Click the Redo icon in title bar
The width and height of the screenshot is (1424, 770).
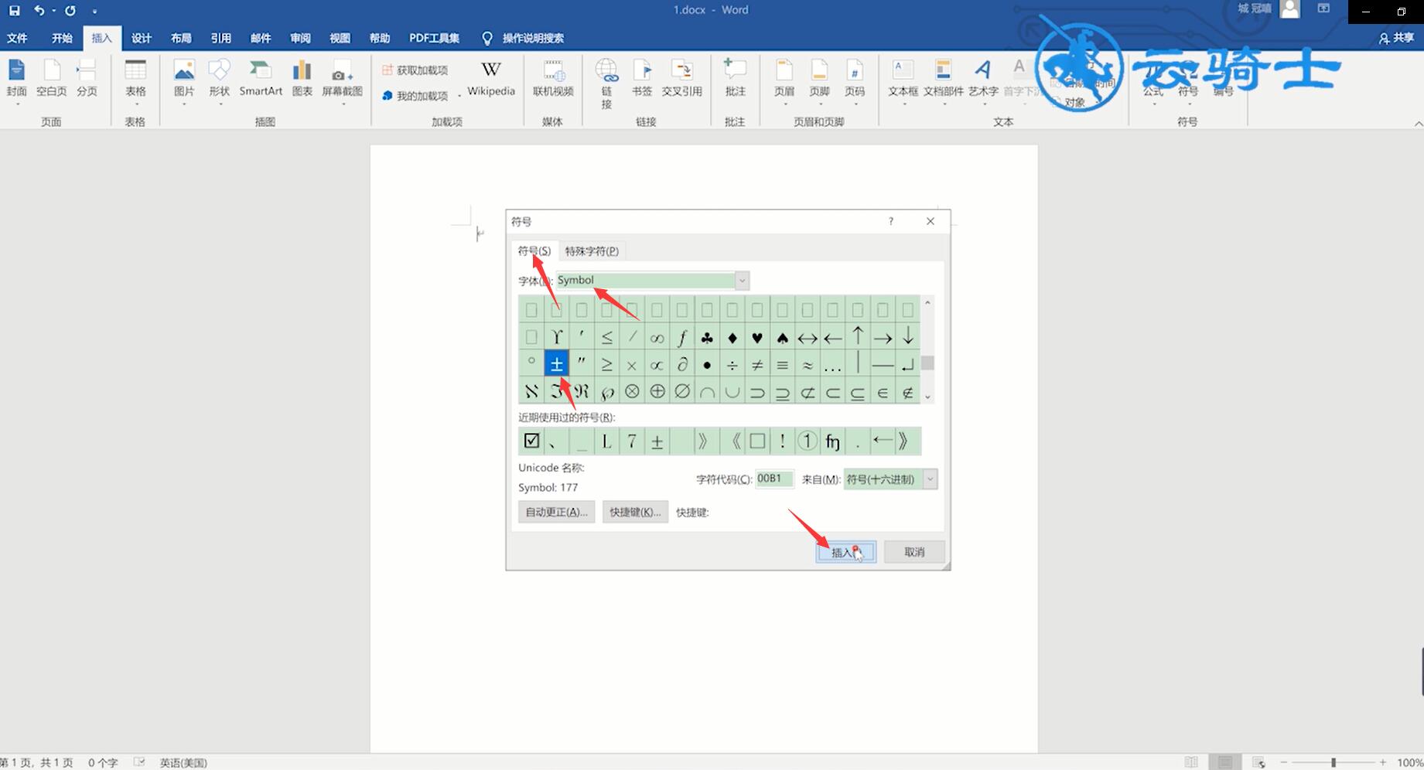coord(70,11)
